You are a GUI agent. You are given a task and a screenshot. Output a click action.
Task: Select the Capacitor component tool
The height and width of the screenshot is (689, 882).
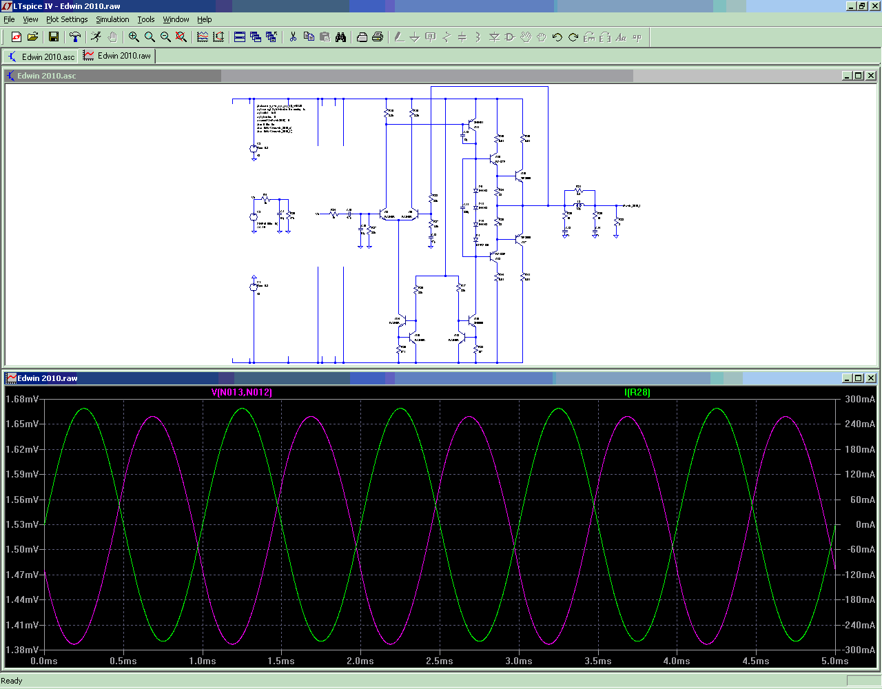[462, 37]
